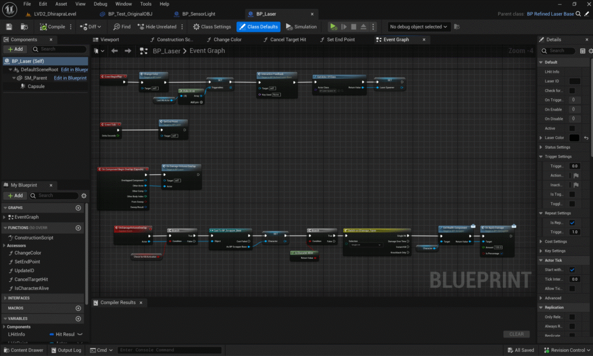This screenshot has height=356, width=593.
Task: Click the Unreal Engine logo icon
Action: (x=9, y=9)
